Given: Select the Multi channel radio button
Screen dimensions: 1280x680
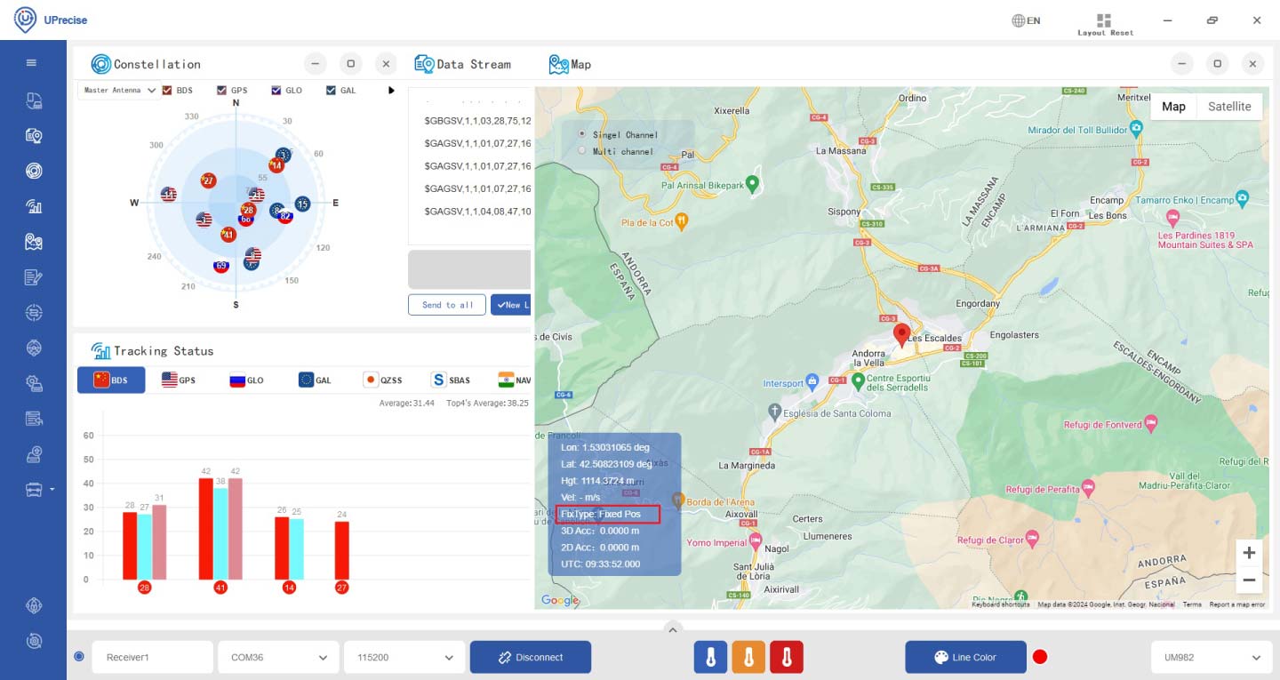Looking at the screenshot, I should (x=583, y=151).
